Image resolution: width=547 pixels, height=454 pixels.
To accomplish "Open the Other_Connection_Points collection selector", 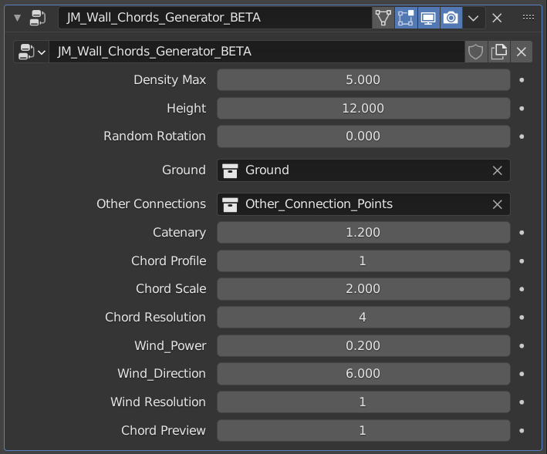I will pos(363,204).
